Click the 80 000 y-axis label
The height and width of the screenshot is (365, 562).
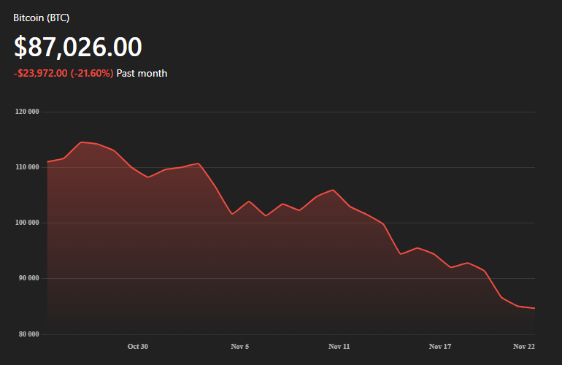28,334
